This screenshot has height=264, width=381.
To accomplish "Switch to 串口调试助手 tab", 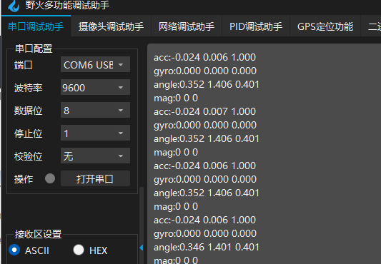I will coord(36,26).
